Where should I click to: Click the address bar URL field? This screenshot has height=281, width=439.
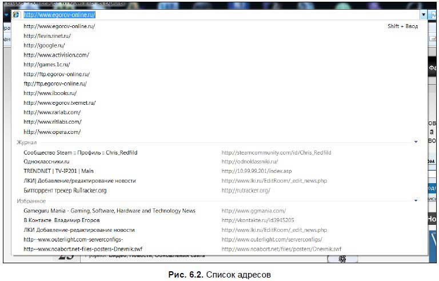[217, 15]
